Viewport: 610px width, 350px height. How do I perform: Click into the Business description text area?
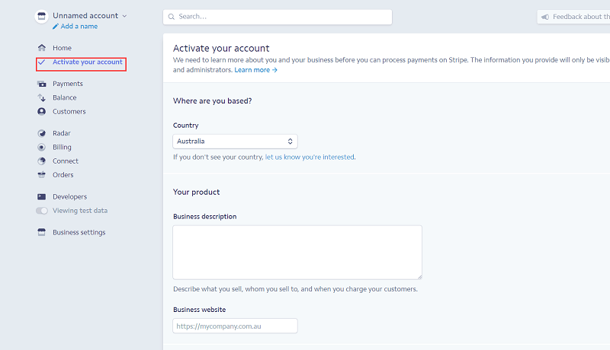[297, 252]
